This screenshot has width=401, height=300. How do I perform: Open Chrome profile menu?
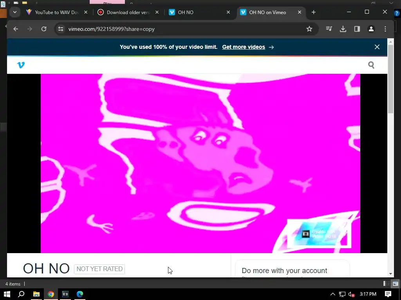coord(371,29)
